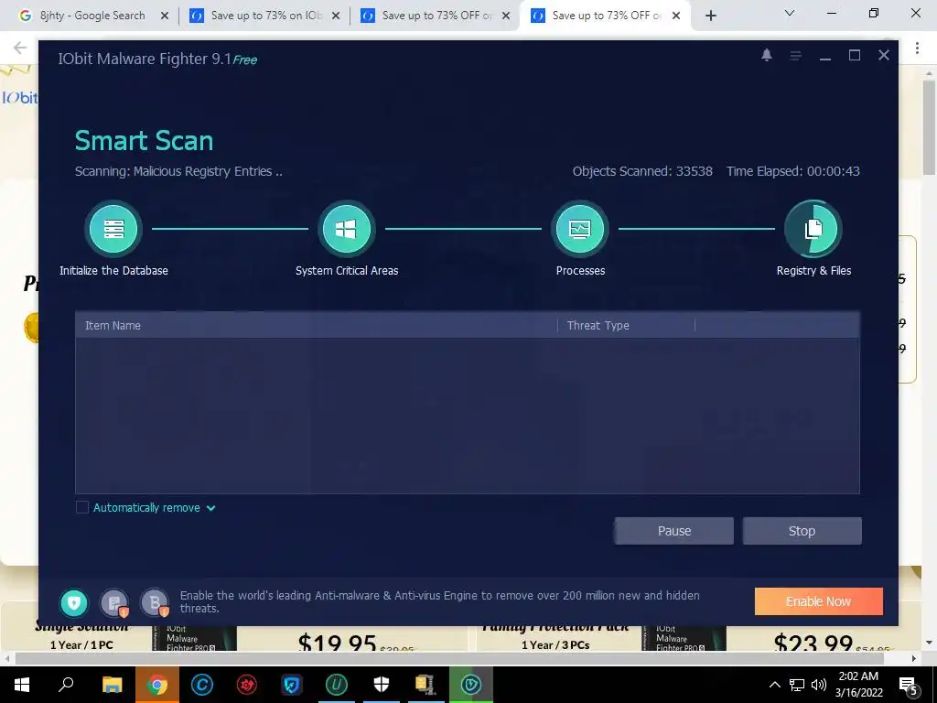Close the 'Save up to 73% on IOb' tab

click(336, 16)
